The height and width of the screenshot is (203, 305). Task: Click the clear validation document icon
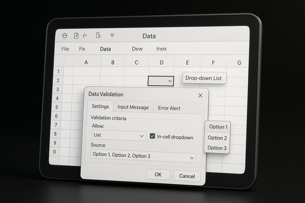click(x=99, y=36)
